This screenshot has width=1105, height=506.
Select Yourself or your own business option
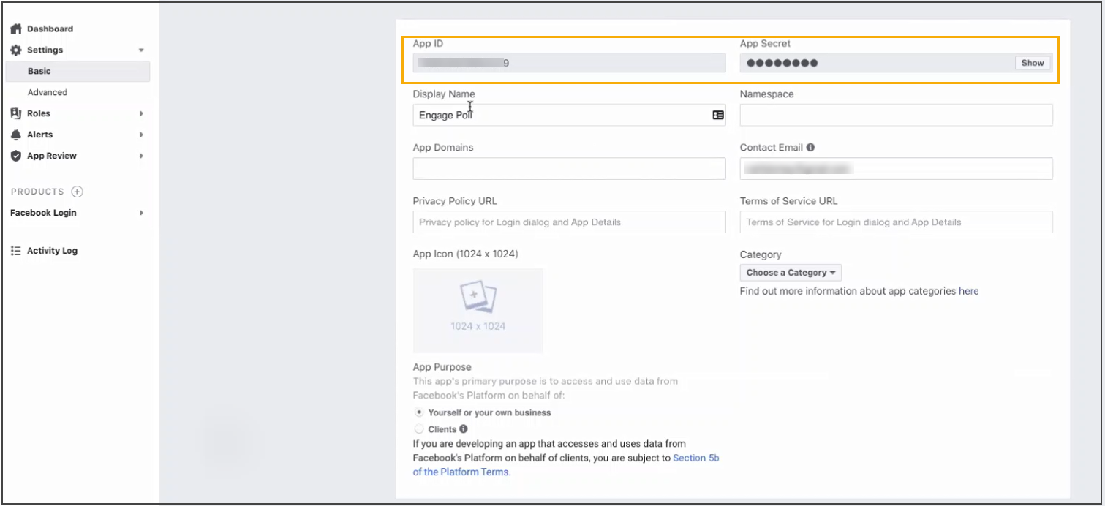pyautogui.click(x=419, y=412)
